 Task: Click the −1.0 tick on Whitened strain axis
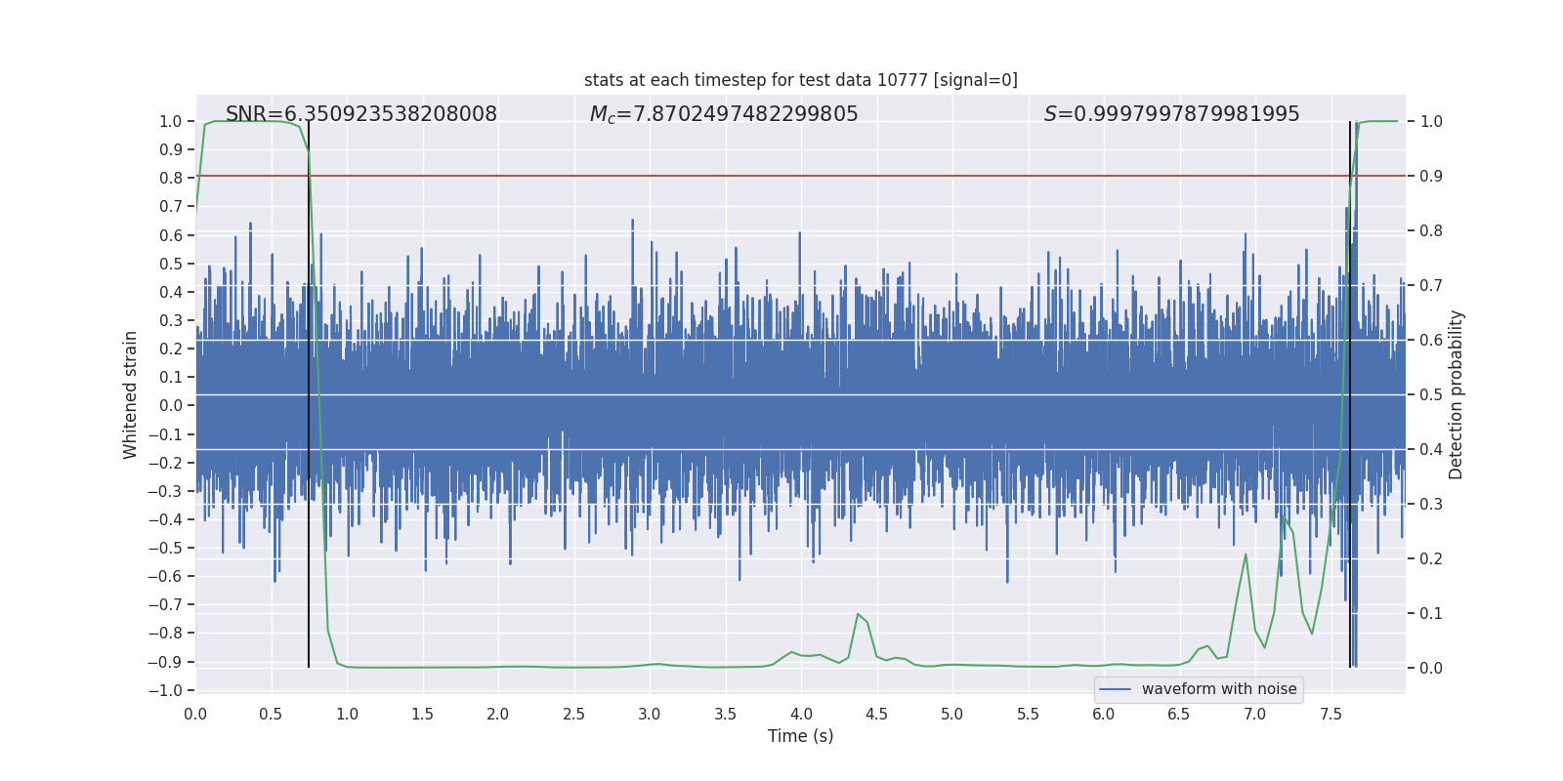[x=170, y=690]
